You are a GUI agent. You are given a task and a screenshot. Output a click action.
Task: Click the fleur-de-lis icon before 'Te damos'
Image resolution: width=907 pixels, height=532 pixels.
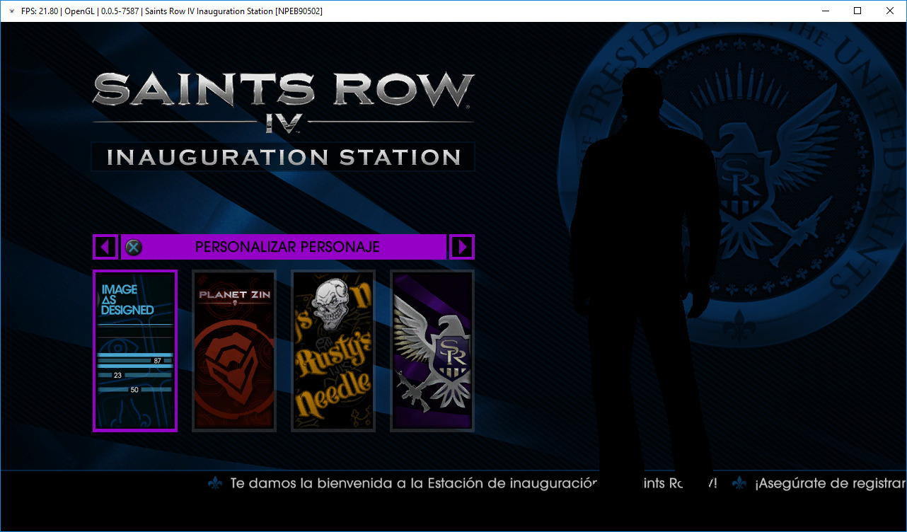[215, 484]
